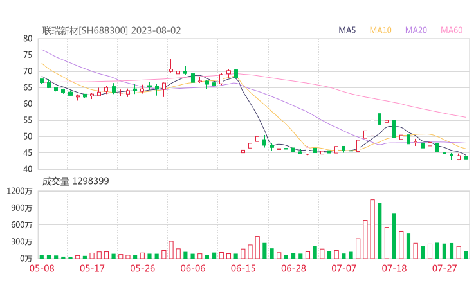Click the 07-27 date axis label
Viewport: 476px width, 283px height.
tap(444, 268)
